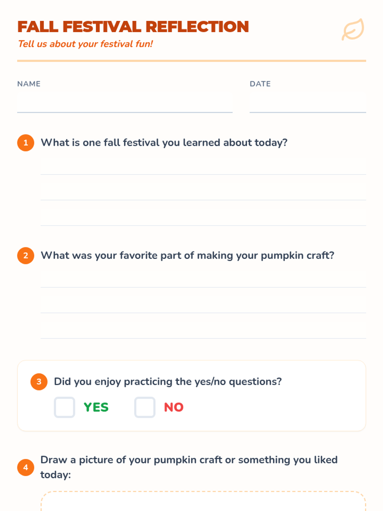Check the YES checkbox
The height and width of the screenshot is (511, 383).
pyautogui.click(x=64, y=407)
